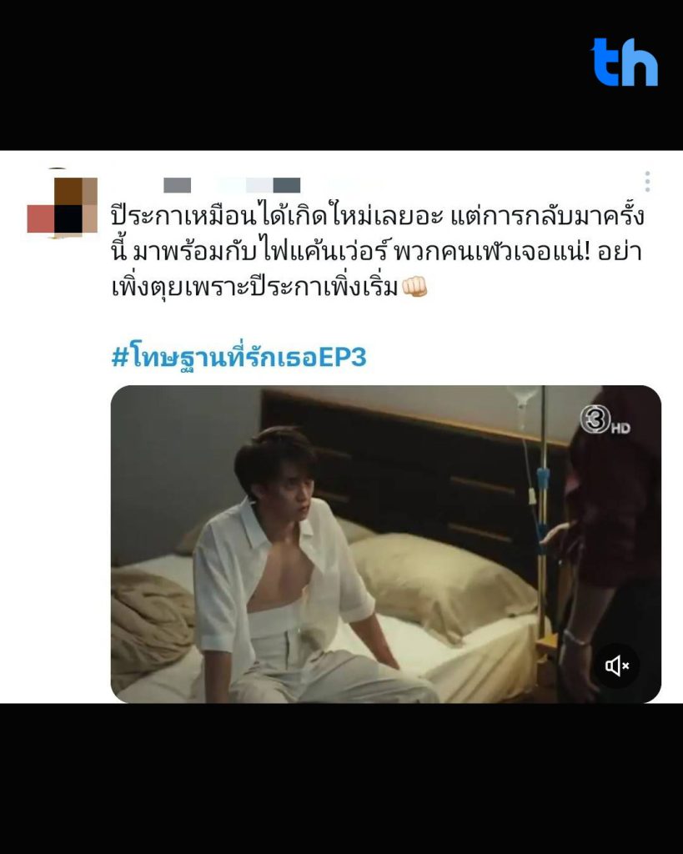Open the pixelated profile avatar
Screen dimensions: 683x854
click(x=62, y=205)
